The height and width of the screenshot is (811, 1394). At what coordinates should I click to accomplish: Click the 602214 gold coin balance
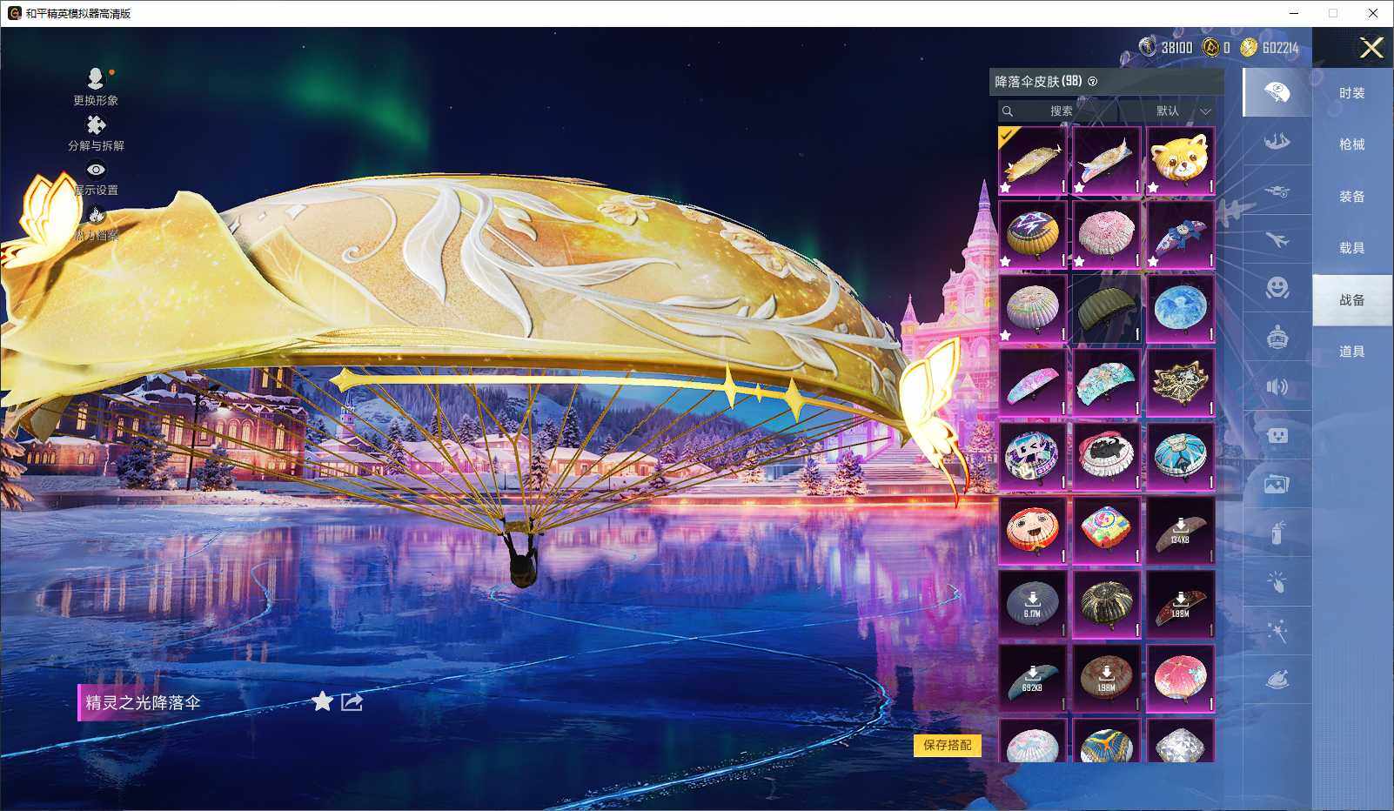1270,48
